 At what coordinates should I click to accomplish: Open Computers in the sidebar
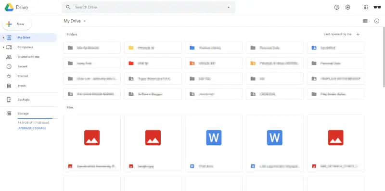pos(25,47)
